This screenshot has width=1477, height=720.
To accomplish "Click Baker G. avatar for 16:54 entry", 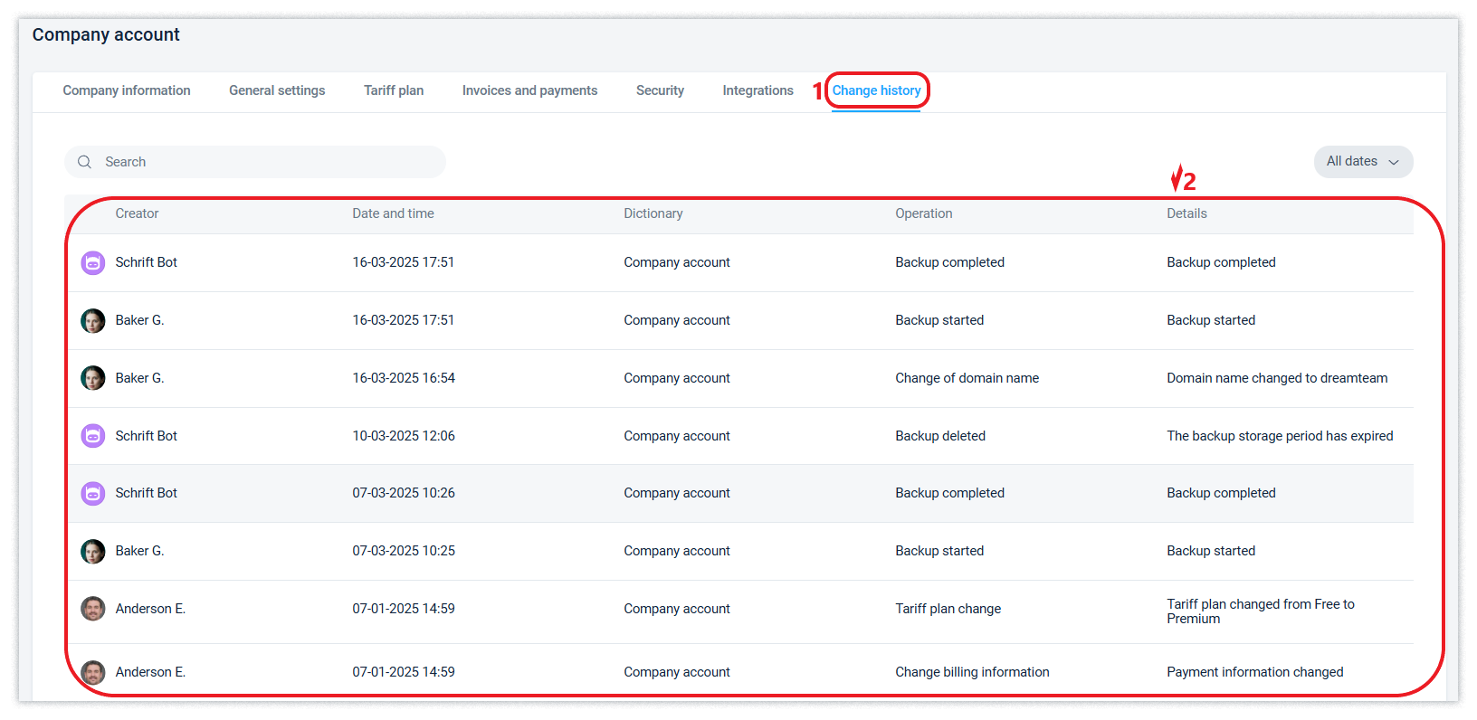I will pyautogui.click(x=93, y=378).
